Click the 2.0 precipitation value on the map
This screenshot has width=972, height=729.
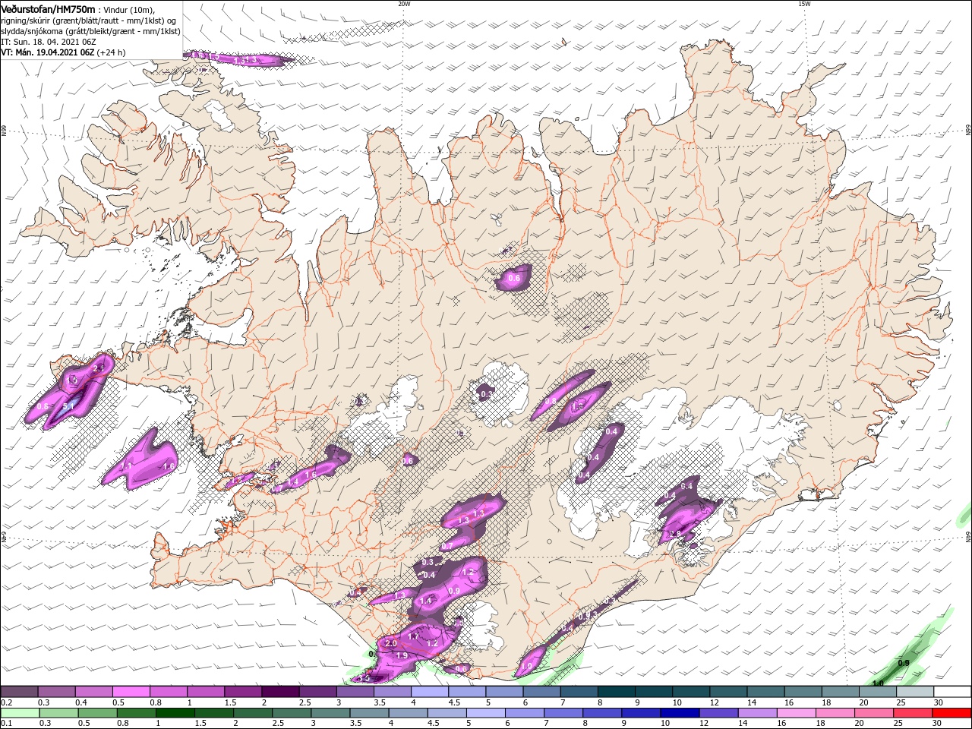click(x=391, y=643)
